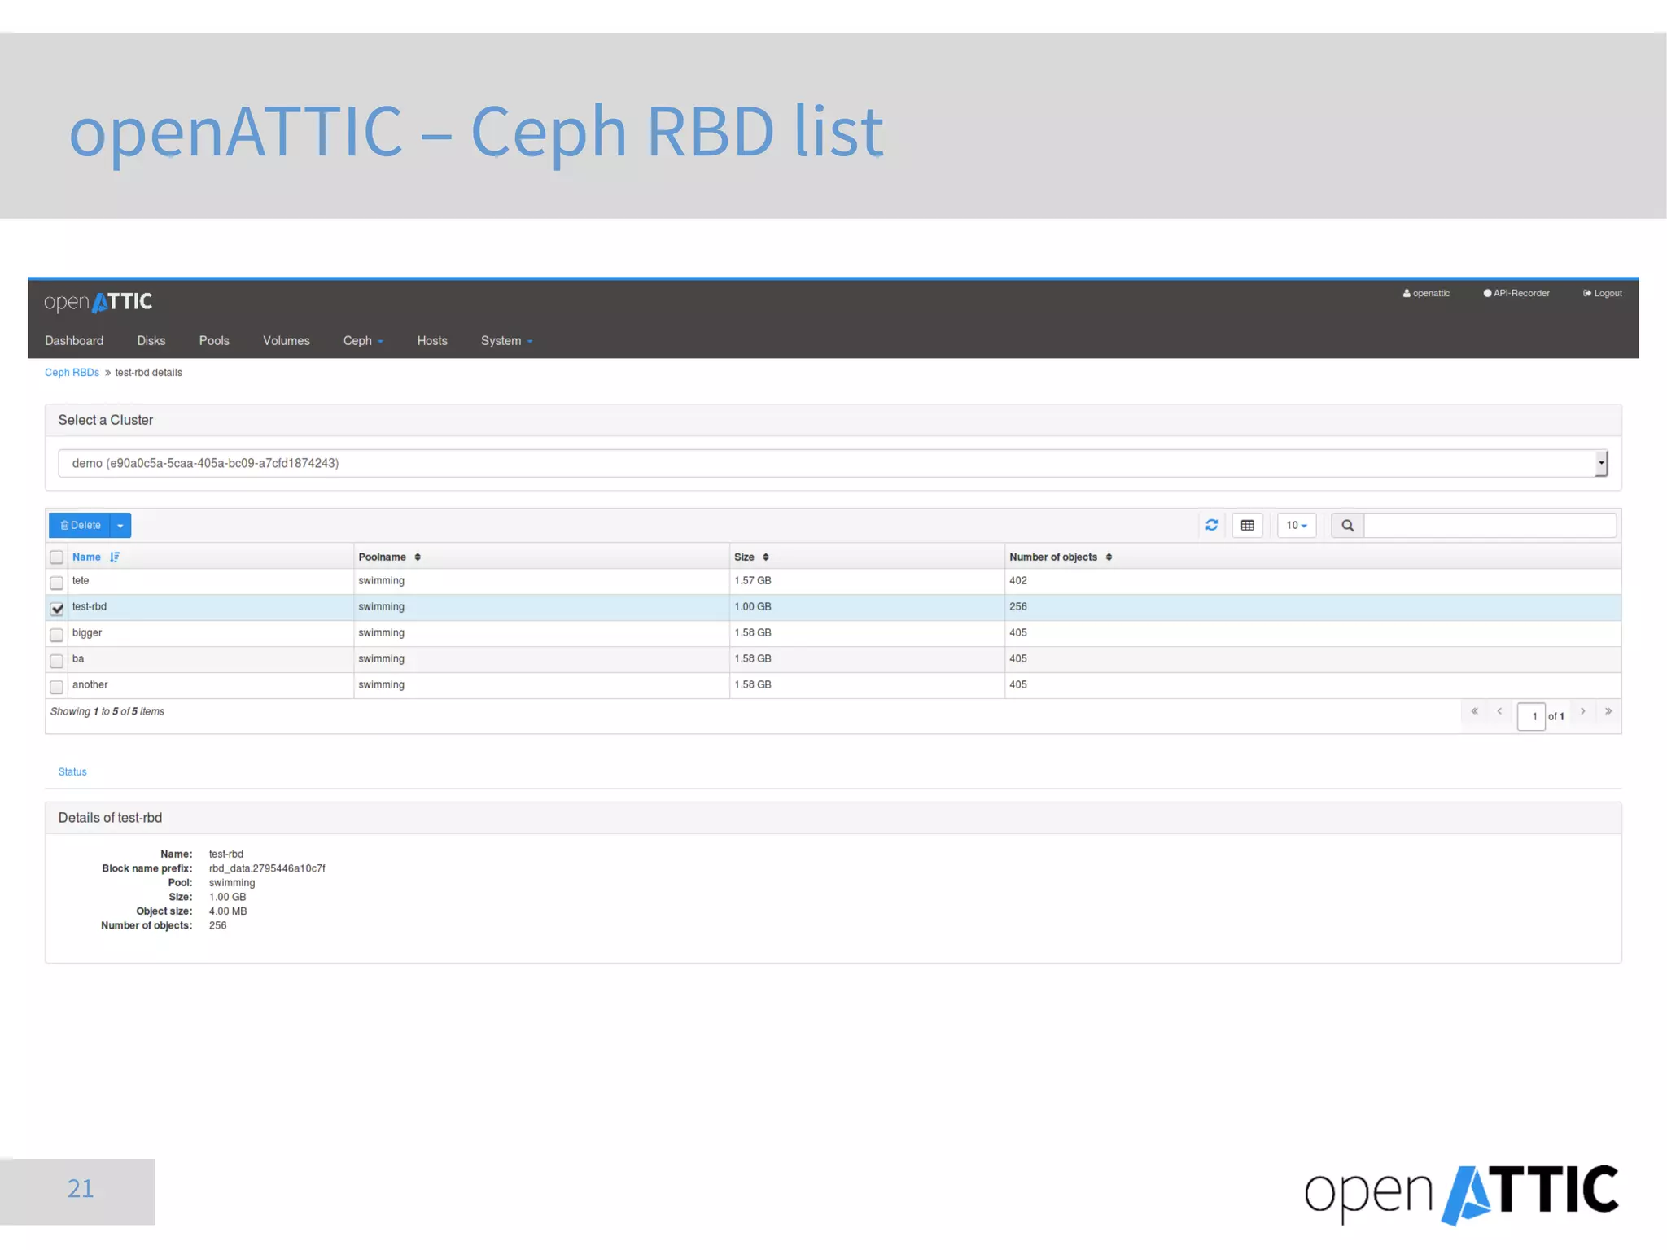Click the API-Recorder button

pos(1516,293)
